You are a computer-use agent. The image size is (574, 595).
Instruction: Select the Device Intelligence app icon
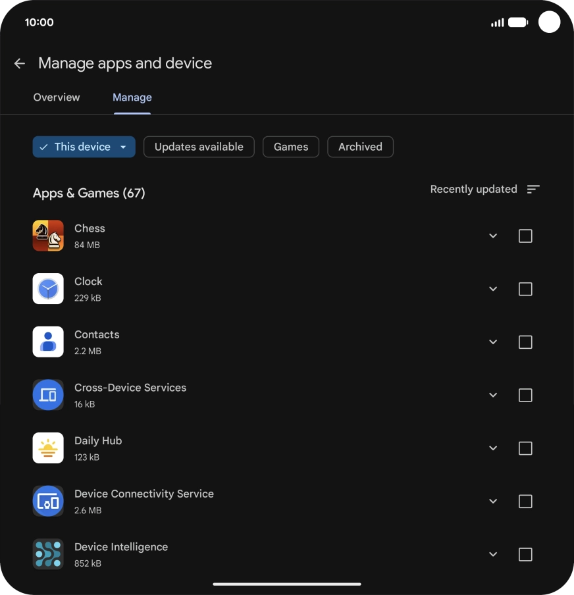48,554
